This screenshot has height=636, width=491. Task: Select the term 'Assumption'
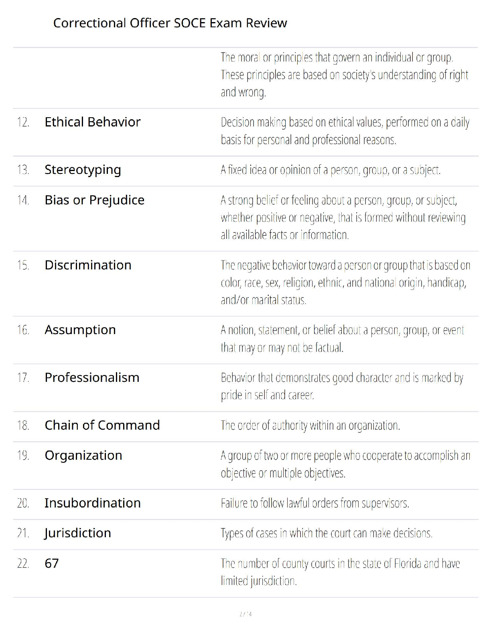[x=80, y=330]
